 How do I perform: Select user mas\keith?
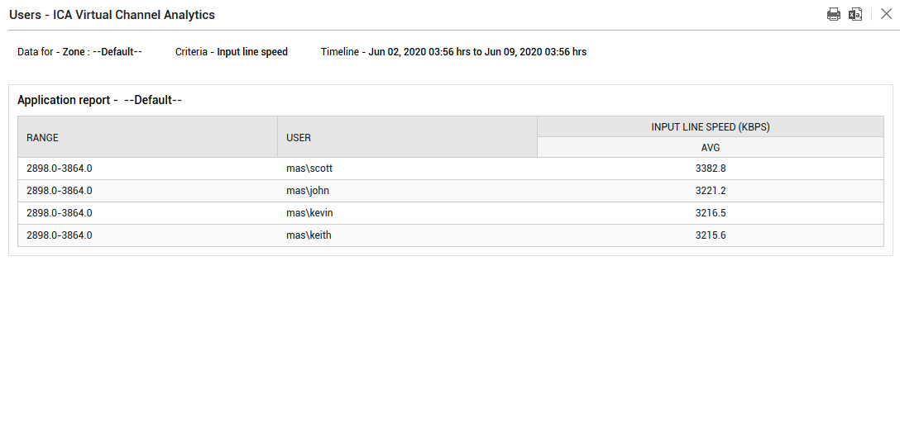(x=309, y=235)
